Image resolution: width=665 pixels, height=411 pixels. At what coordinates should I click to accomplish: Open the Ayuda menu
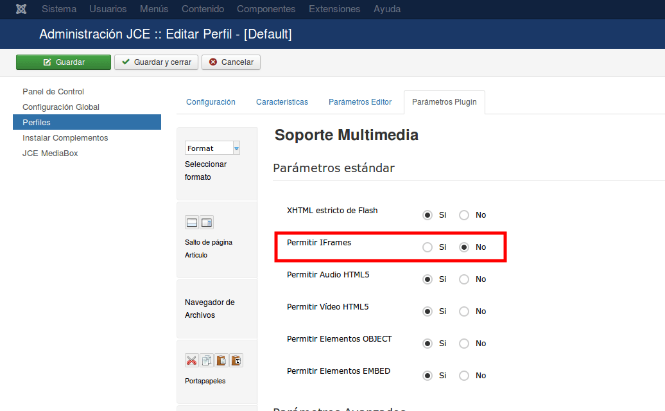pos(387,9)
